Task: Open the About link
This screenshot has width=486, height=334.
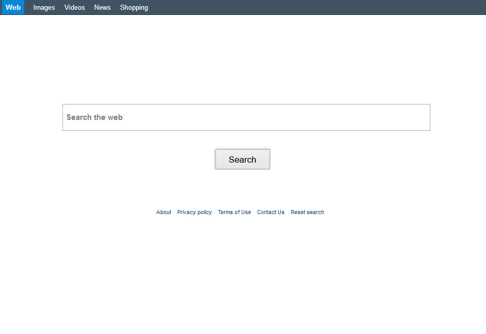Action: [x=163, y=212]
